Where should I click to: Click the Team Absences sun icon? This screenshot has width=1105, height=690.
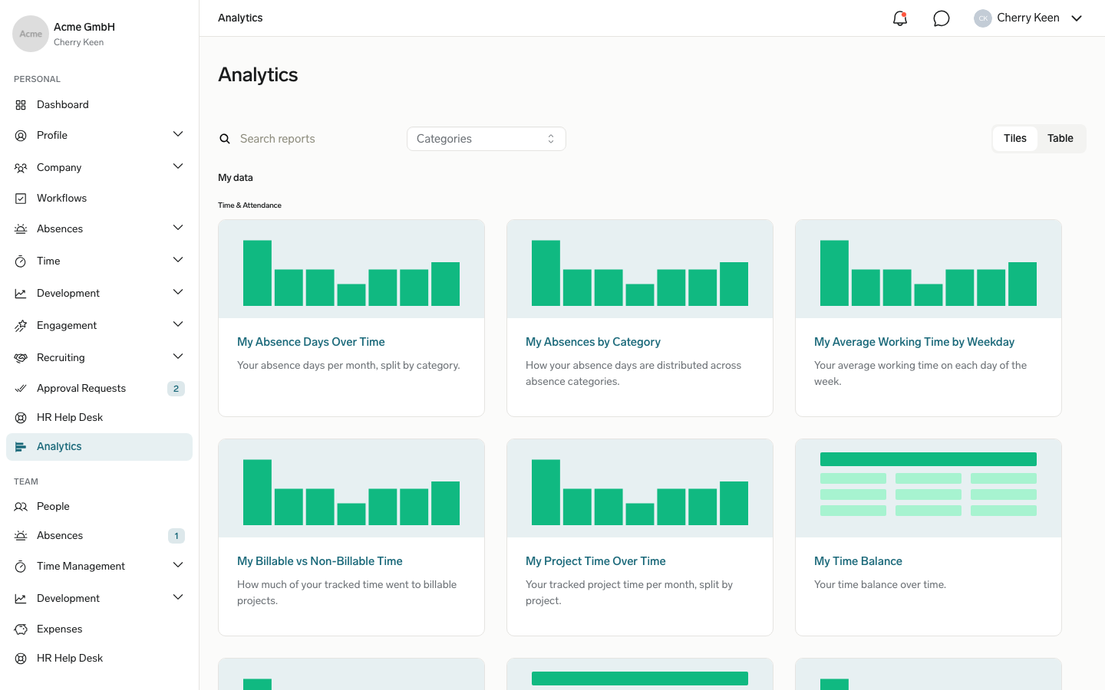[x=21, y=536]
